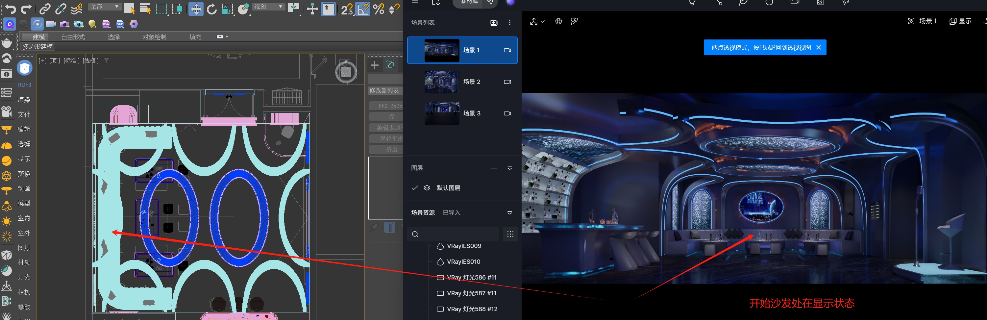Open the 灯光 sidebar menu
The width and height of the screenshot is (987, 320).
point(24,277)
